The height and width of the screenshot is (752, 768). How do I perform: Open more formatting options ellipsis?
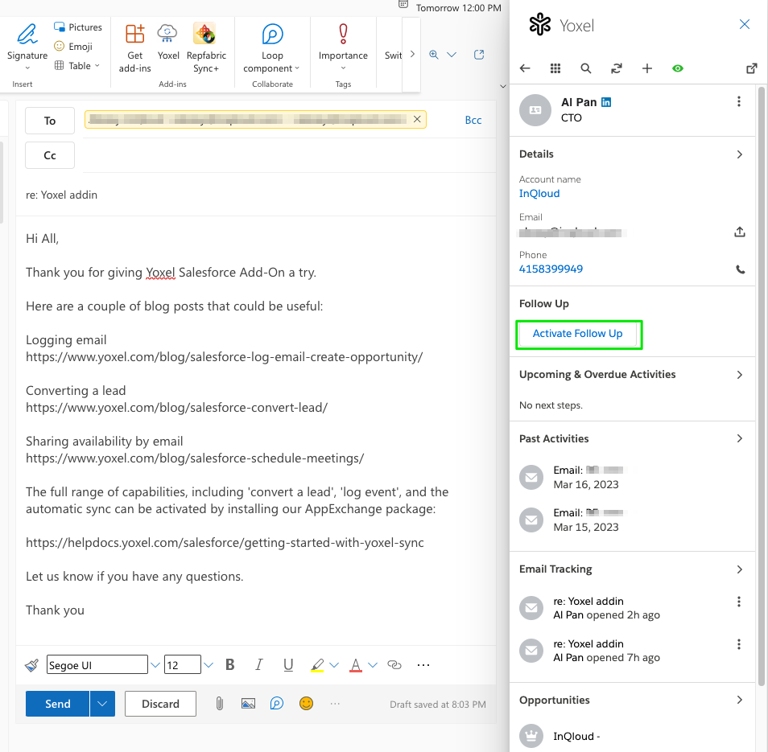[423, 664]
